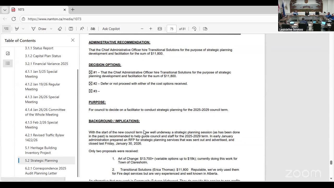Image resolution: width=334 pixels, height=188 pixels.
Task: Open a new browser tab
Action: coord(73,10)
